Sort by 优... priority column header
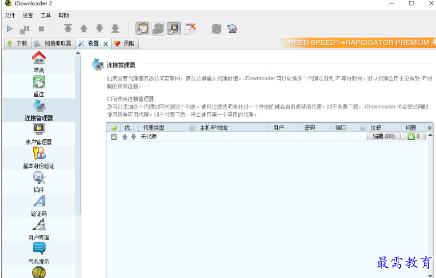 pyautogui.click(x=130, y=128)
